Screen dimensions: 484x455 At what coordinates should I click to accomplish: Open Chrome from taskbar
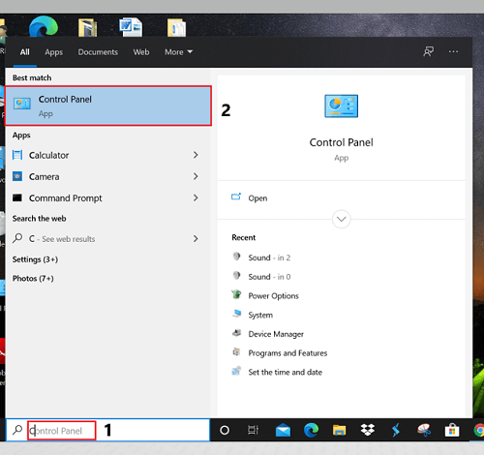tap(479, 431)
